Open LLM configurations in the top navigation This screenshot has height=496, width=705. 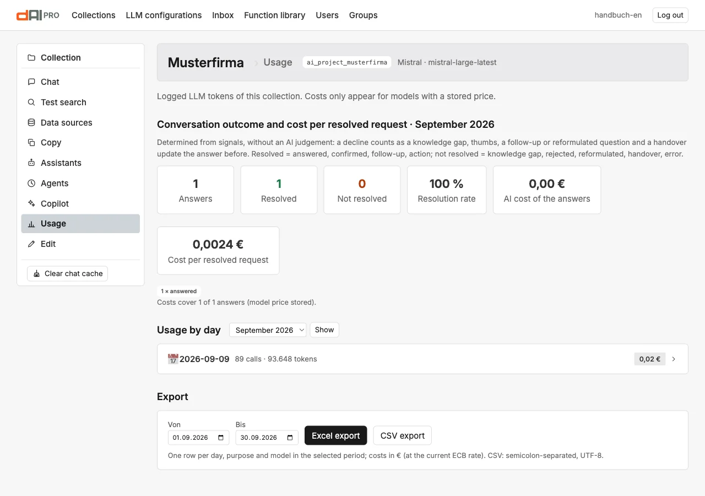coord(164,15)
